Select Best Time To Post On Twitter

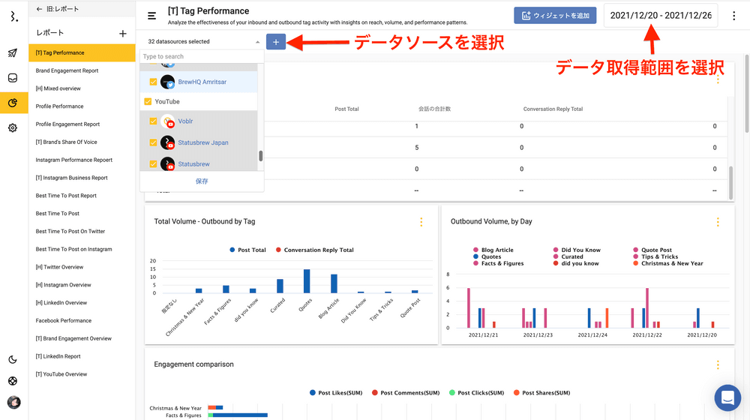pyautogui.click(x=70, y=231)
